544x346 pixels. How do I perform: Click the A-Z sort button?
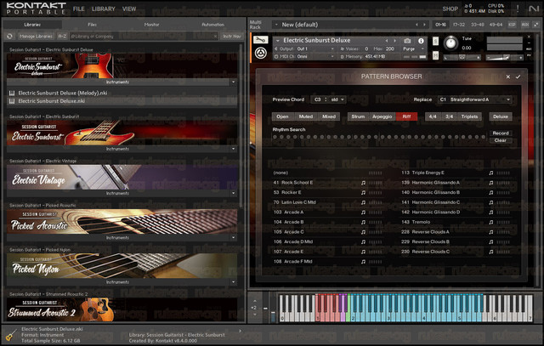click(x=62, y=36)
